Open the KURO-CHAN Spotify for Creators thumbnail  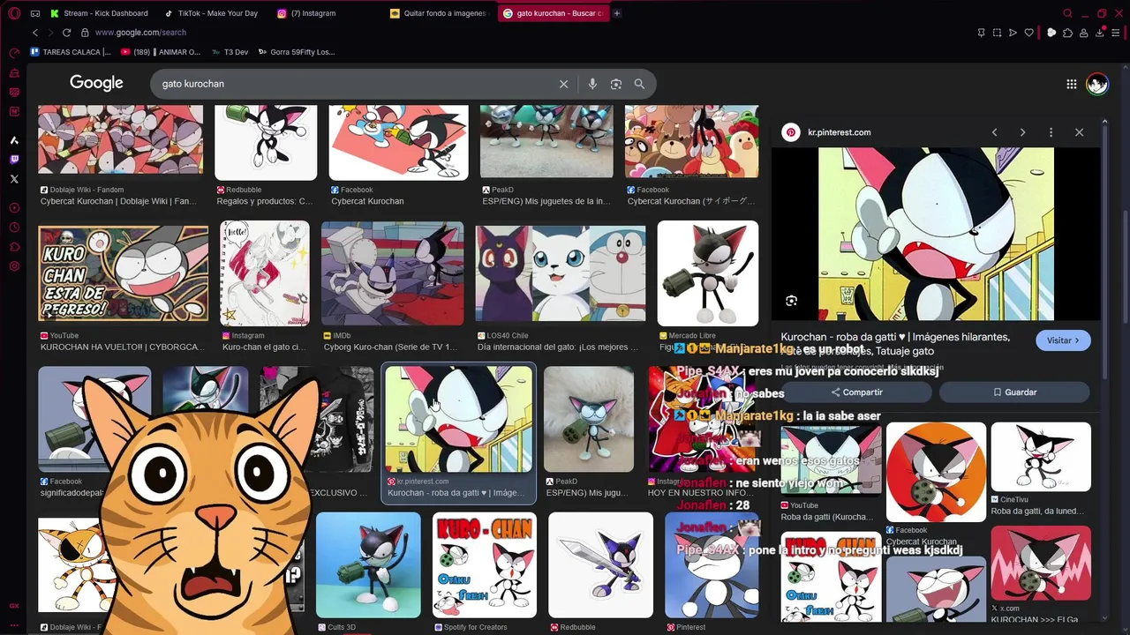pyautogui.click(x=484, y=565)
